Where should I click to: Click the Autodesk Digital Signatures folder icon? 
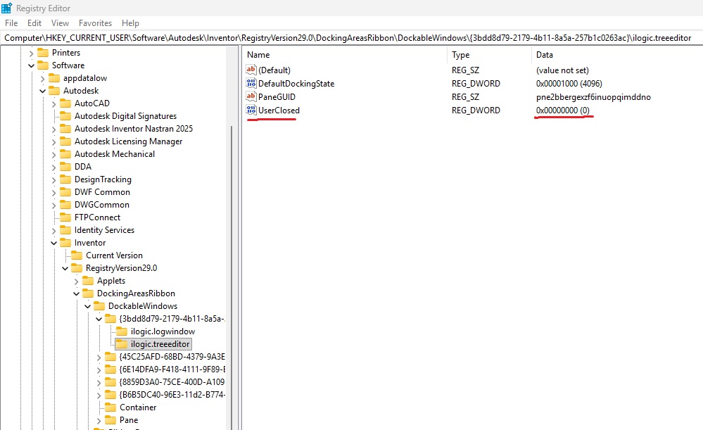pos(65,115)
